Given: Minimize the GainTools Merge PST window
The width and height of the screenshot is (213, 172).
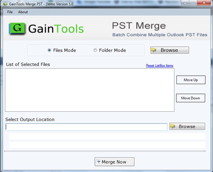Looking at the screenshot, I should tap(185, 3).
